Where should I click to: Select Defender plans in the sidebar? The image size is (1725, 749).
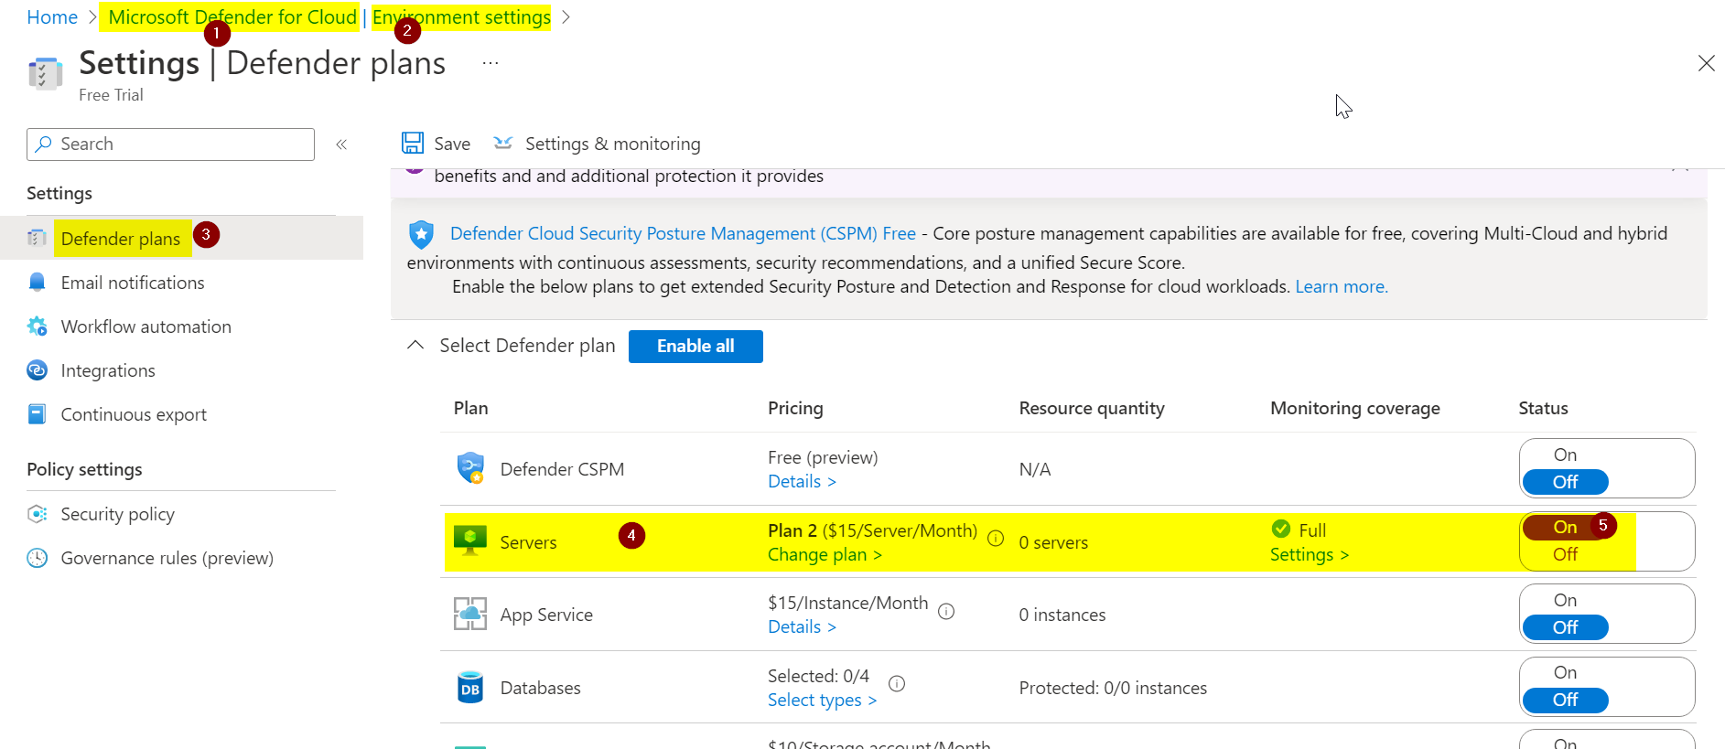pos(120,239)
